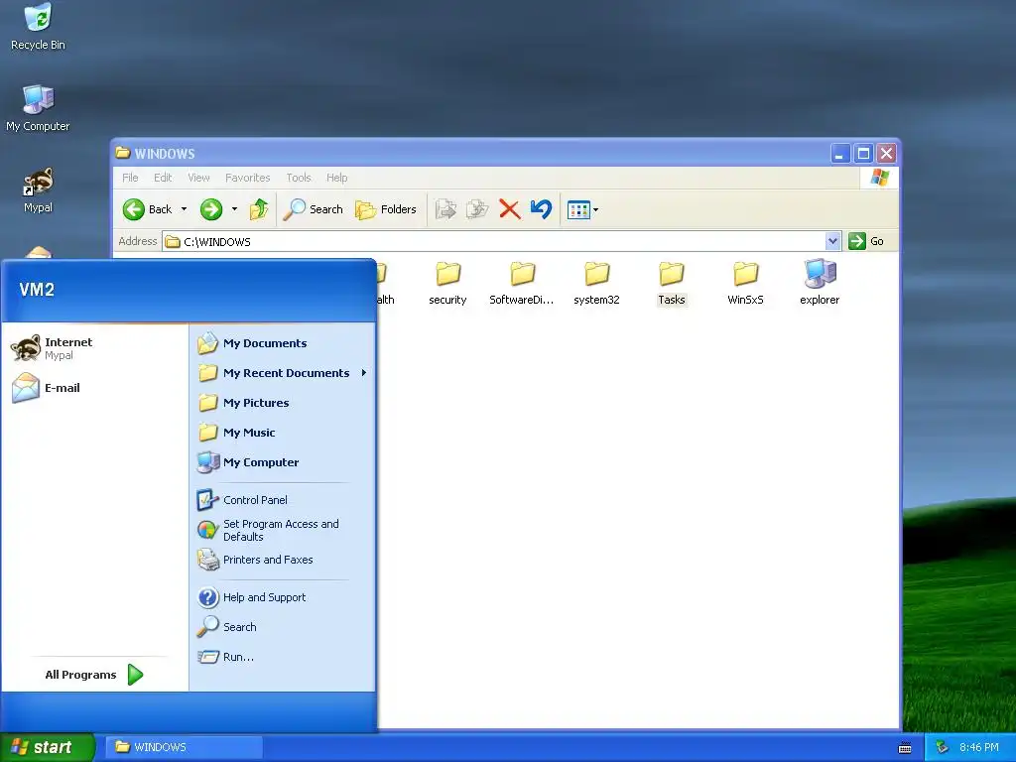The image size is (1016, 762).
Task: Open Internet Mypal from Start menu
Action: [x=94, y=348]
